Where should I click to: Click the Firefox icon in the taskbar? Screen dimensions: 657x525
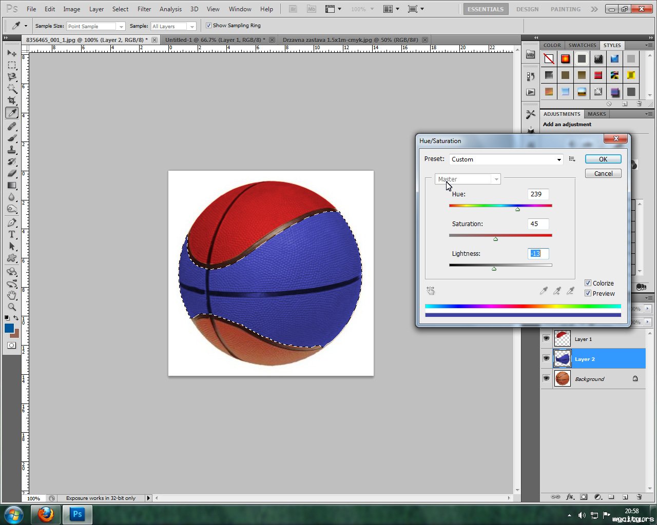tap(46, 514)
